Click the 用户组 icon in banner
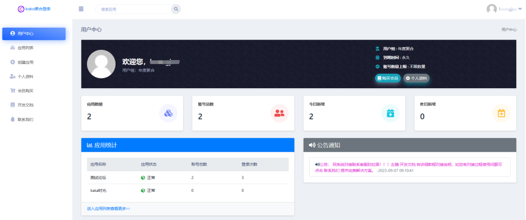The width and height of the screenshot is (526, 220). [x=378, y=49]
